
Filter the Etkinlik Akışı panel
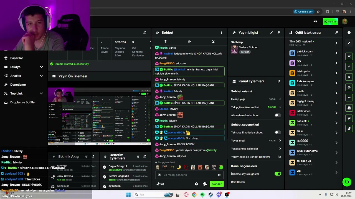point(86,157)
